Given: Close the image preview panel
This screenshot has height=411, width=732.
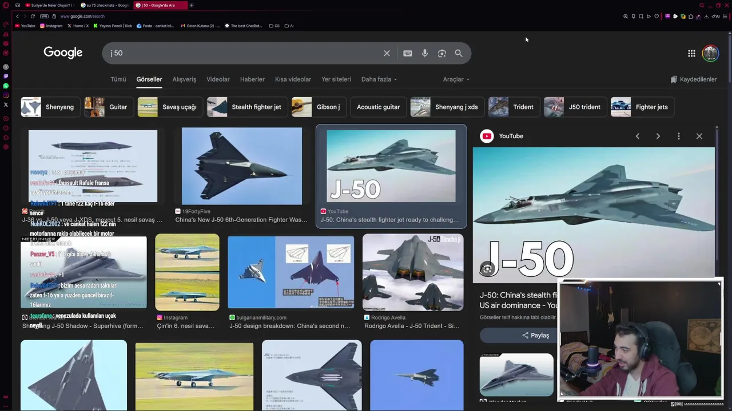Looking at the screenshot, I should tap(699, 136).
